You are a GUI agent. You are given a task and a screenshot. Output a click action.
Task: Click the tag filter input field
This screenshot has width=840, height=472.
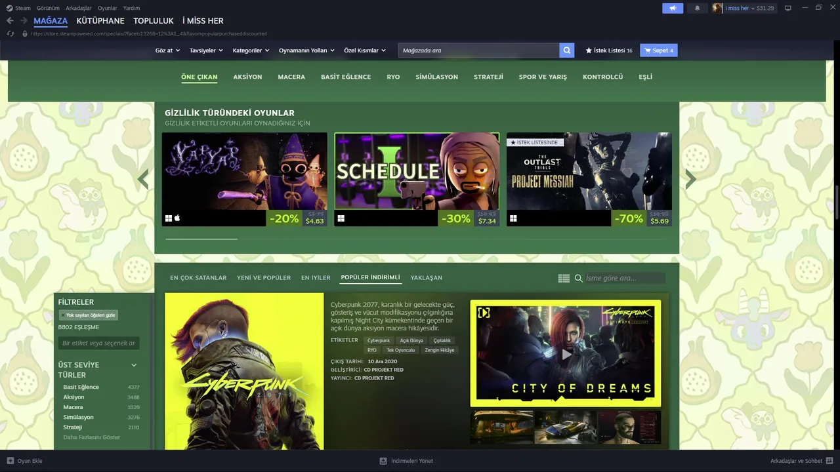click(x=99, y=343)
